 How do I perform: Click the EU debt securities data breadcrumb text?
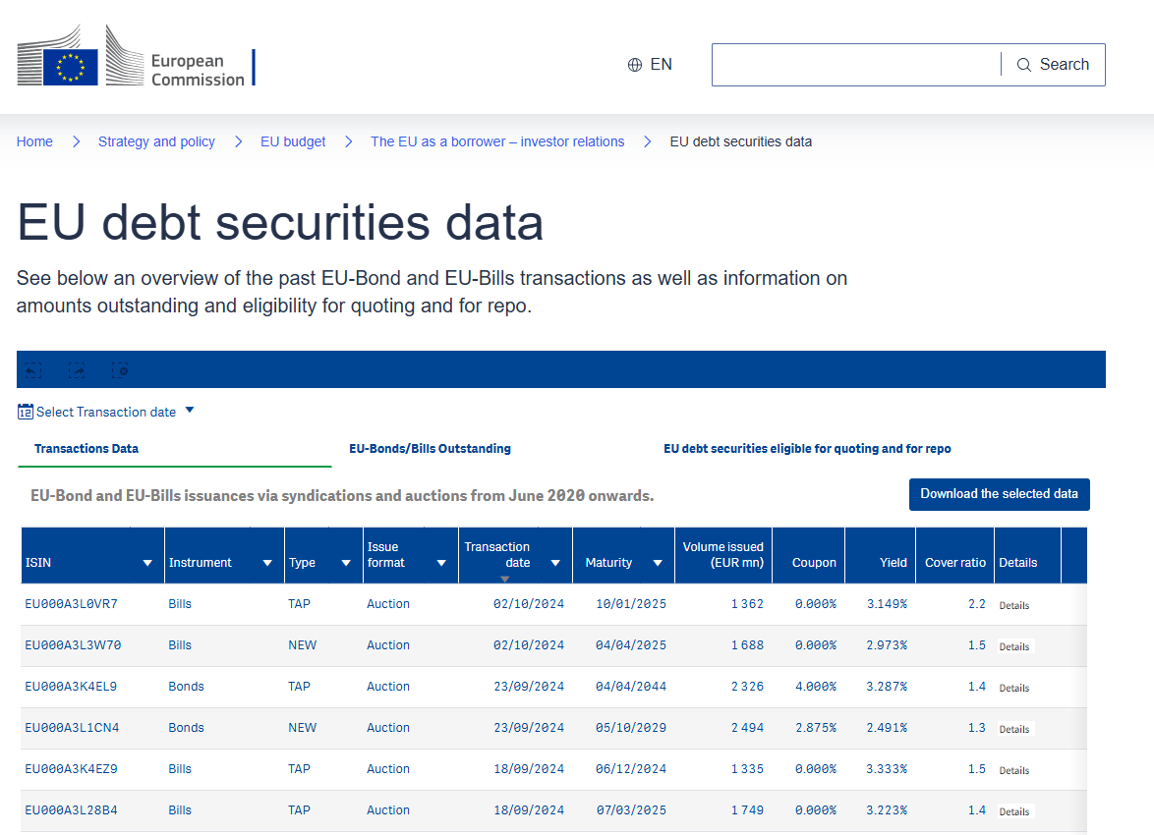tap(740, 141)
